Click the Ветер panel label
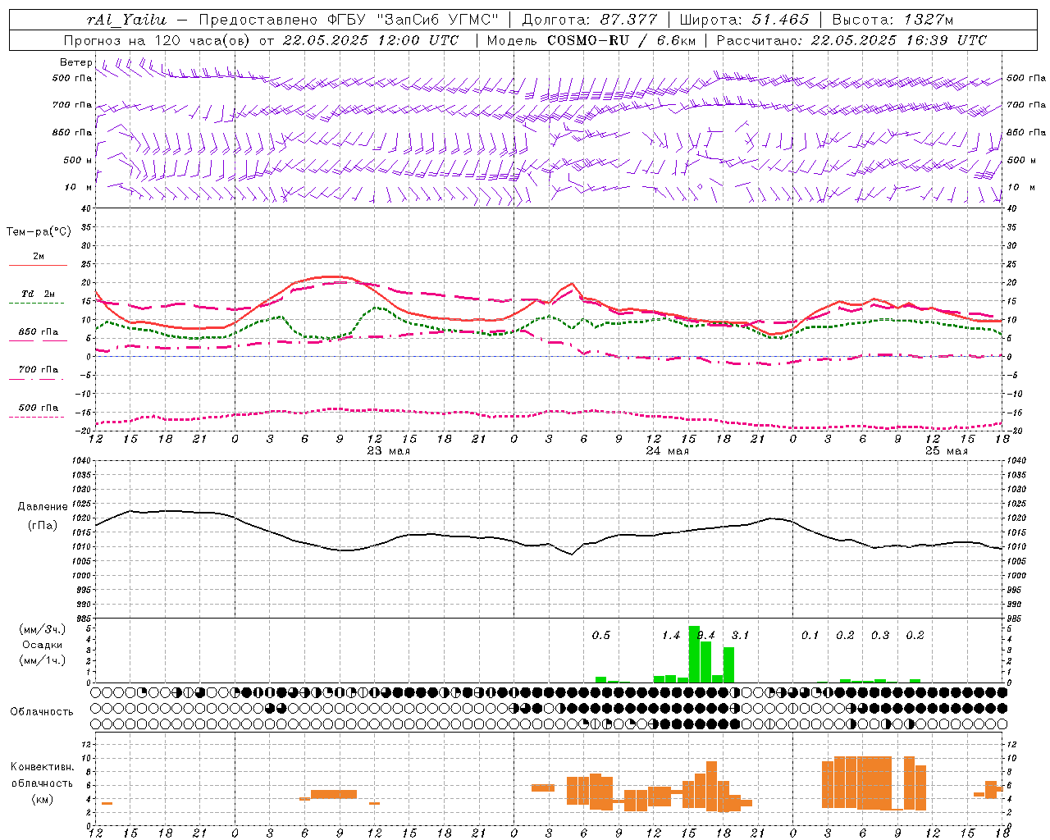Screen dimensions: 1050x840 point(75,62)
